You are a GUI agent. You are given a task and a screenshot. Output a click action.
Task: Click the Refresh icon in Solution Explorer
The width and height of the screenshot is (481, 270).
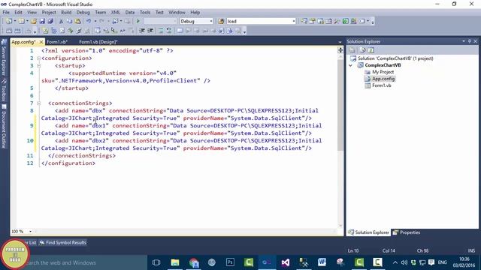pyautogui.click(x=371, y=50)
